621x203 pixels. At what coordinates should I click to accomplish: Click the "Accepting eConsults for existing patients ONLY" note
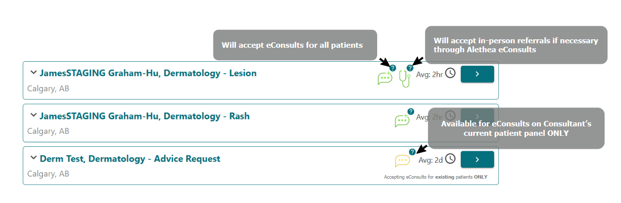[x=435, y=177]
